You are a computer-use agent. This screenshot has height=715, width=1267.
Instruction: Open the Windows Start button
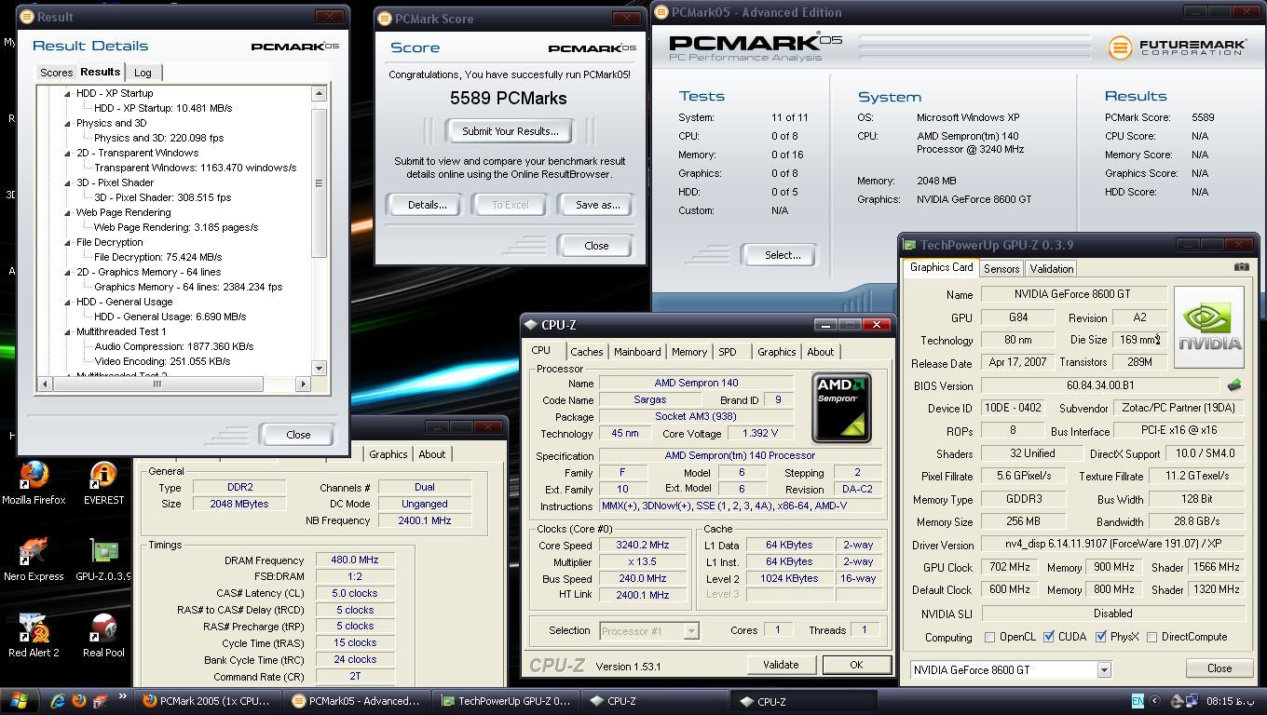tap(19, 701)
